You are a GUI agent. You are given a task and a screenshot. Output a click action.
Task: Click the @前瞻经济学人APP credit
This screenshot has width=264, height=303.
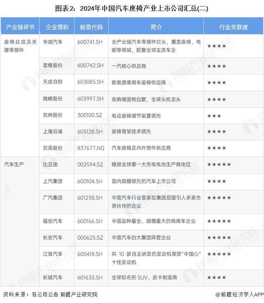pyautogui.click(x=240, y=294)
